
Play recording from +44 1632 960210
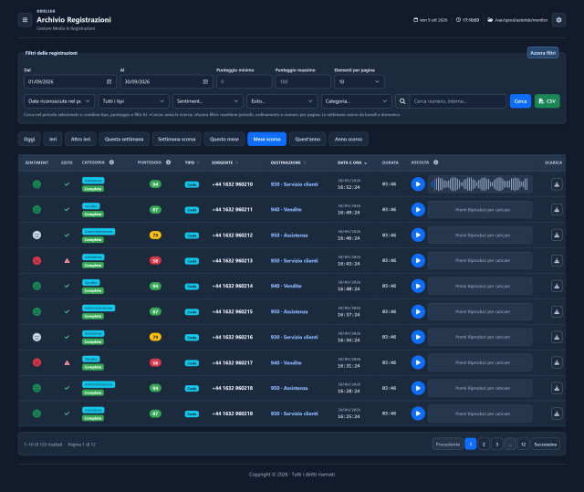pos(418,184)
